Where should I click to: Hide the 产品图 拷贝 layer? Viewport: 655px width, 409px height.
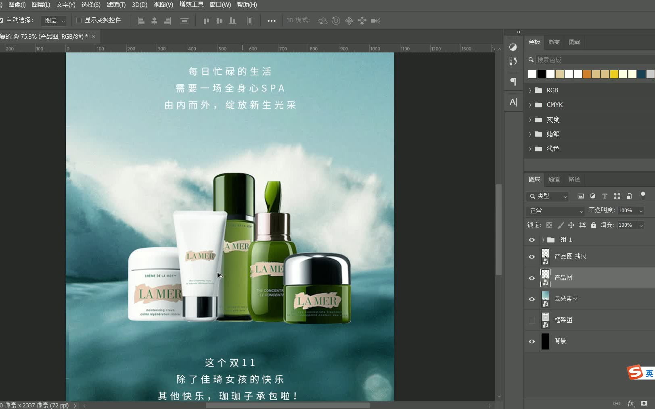pyautogui.click(x=532, y=257)
